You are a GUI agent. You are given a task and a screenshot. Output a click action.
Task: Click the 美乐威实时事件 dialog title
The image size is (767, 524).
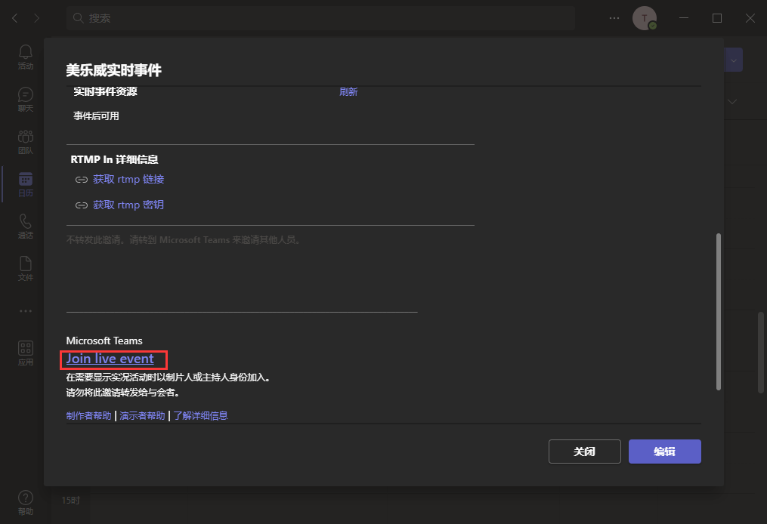click(x=114, y=70)
